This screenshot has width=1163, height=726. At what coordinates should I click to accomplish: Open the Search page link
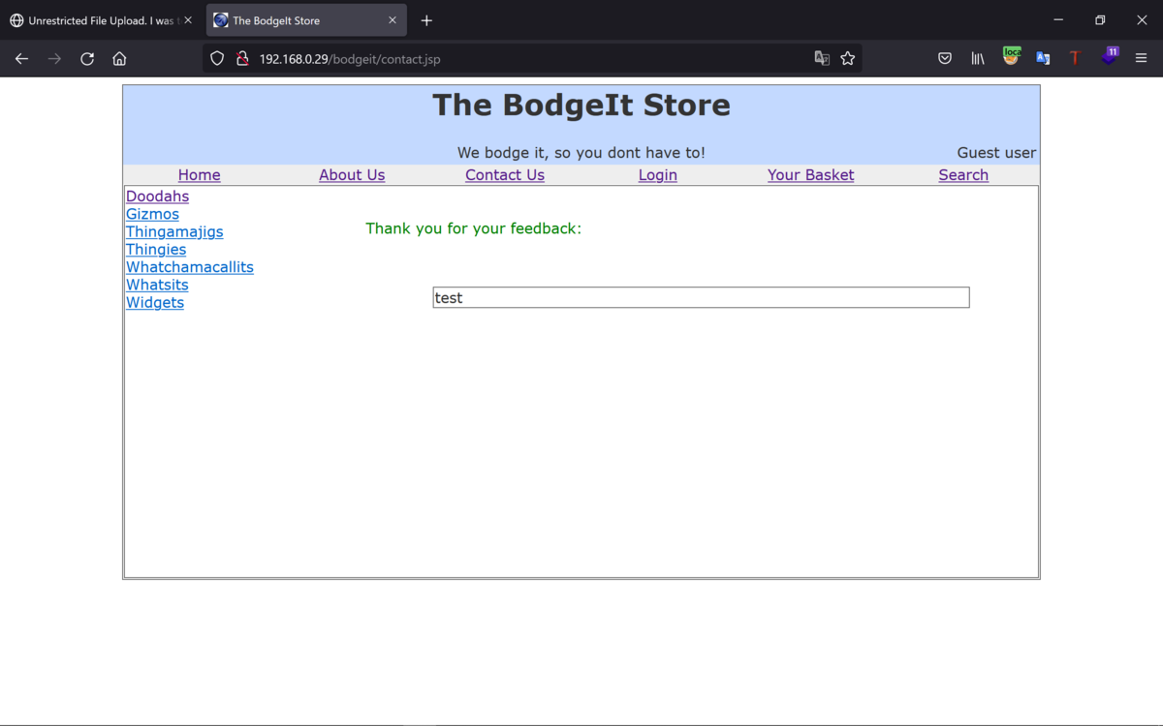[963, 175]
